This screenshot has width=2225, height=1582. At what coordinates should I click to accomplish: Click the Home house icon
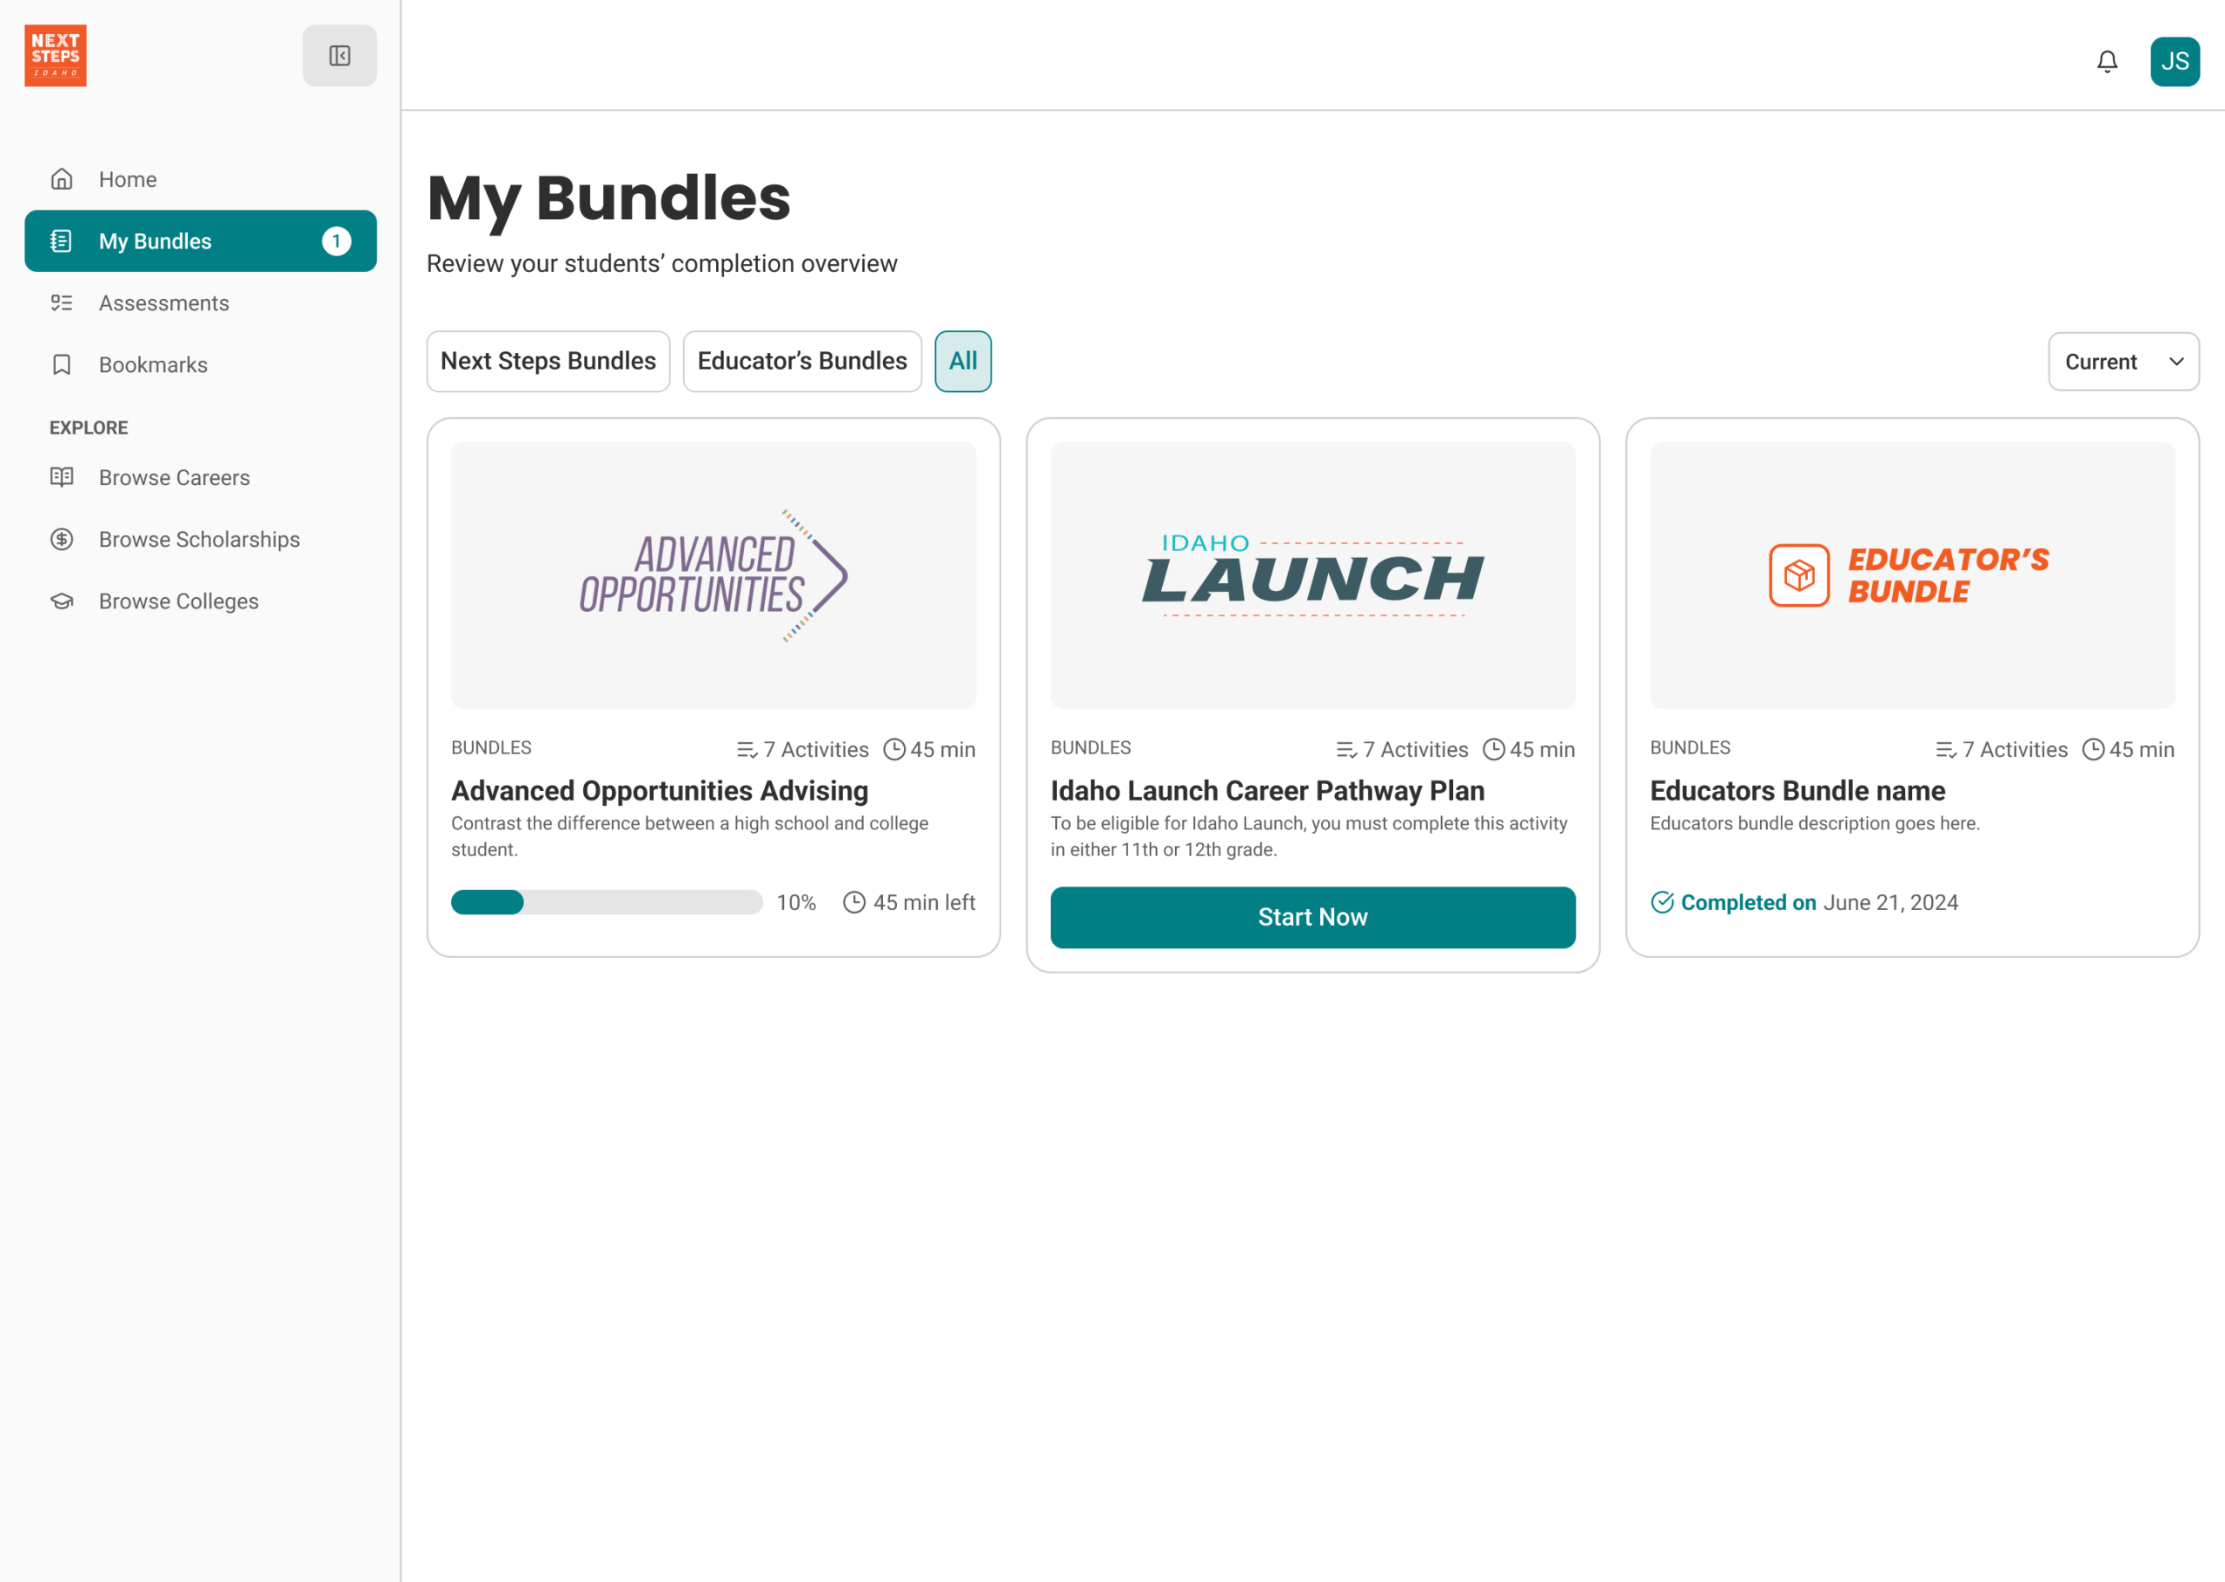tap(63, 179)
